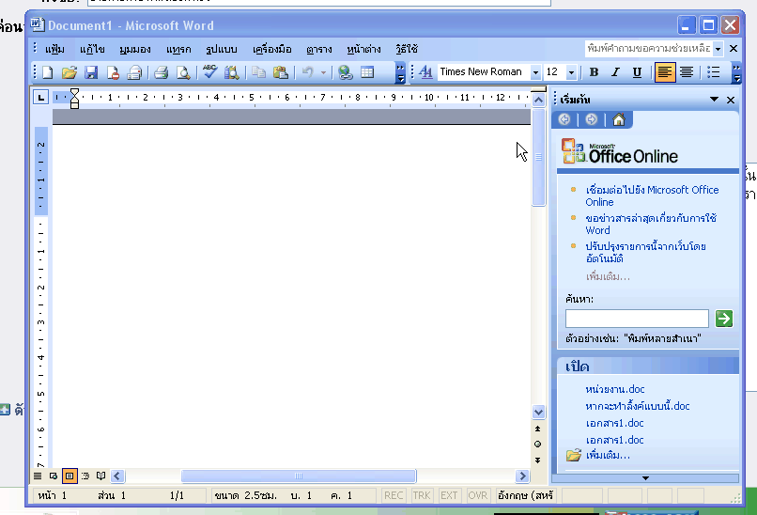Open the help question box dropdown
Viewport: 757px width, 515px height.
point(718,49)
